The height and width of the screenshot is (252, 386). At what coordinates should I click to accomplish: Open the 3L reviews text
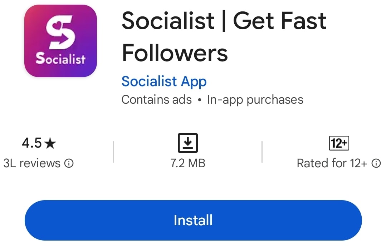32,163
